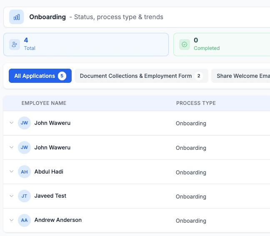270x236 pixels.
Task: Open the Total count card
Action: [86, 45]
